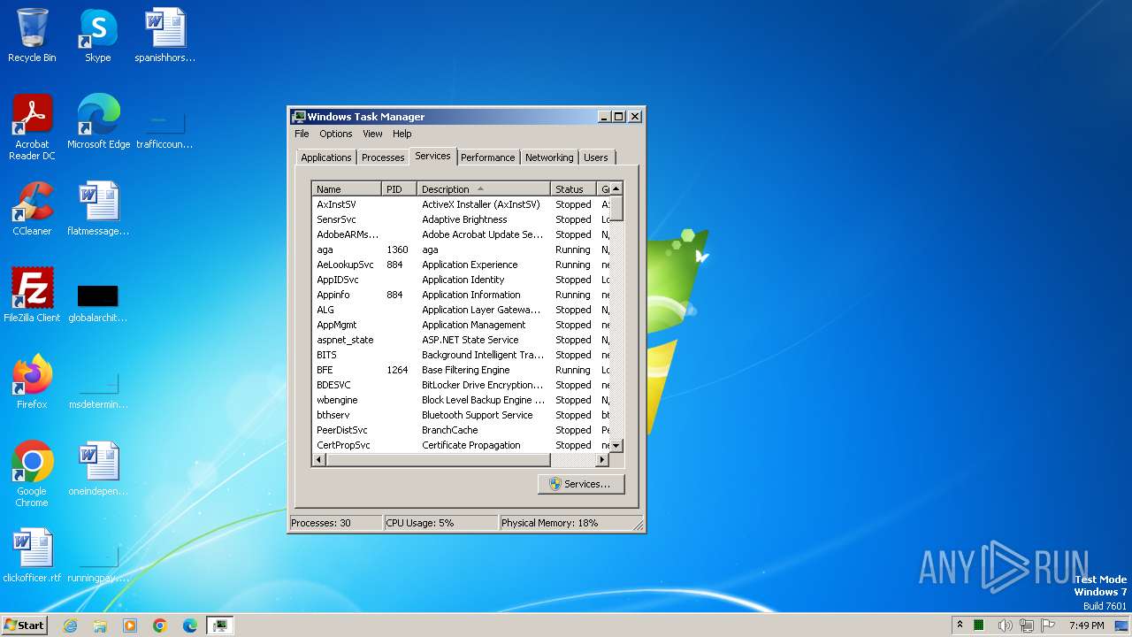Sort by the Description column header

point(483,189)
